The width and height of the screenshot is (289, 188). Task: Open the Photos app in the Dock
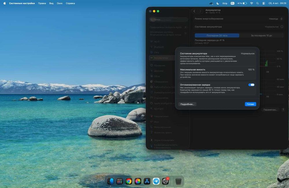tap(138, 181)
